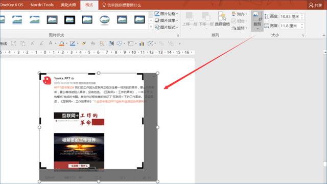
Task: Open the Selection Pane (选择窗格)
Action: point(222,19)
